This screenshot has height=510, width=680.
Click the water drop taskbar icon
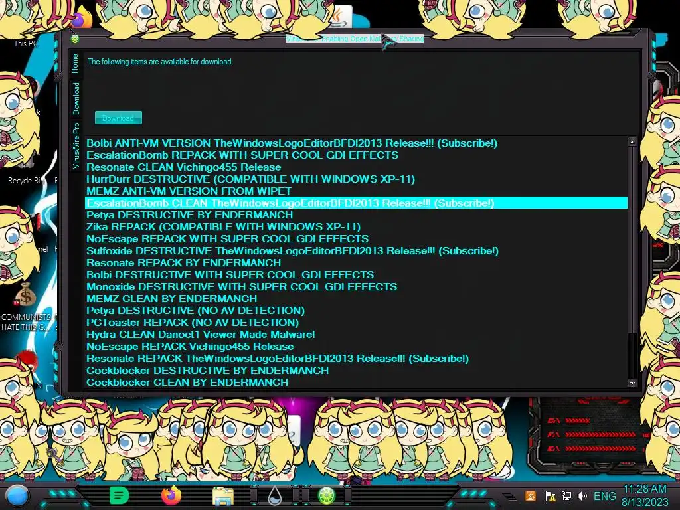(x=275, y=496)
